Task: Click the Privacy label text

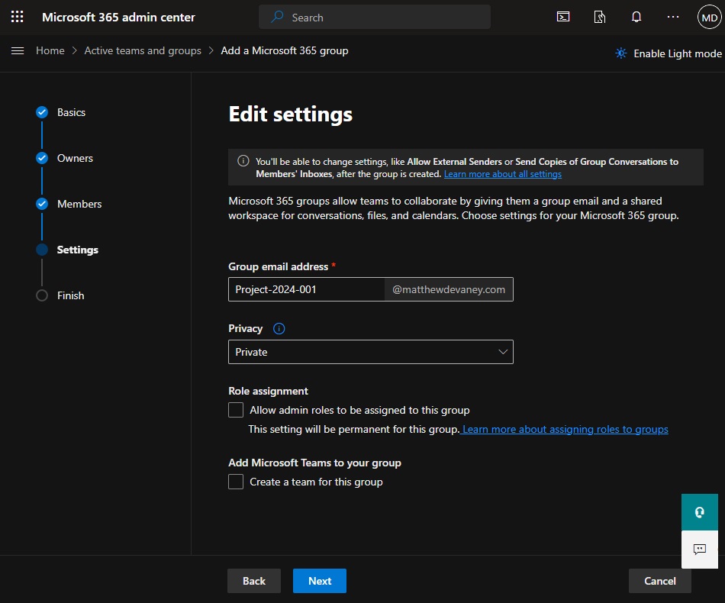Action: [x=246, y=328]
